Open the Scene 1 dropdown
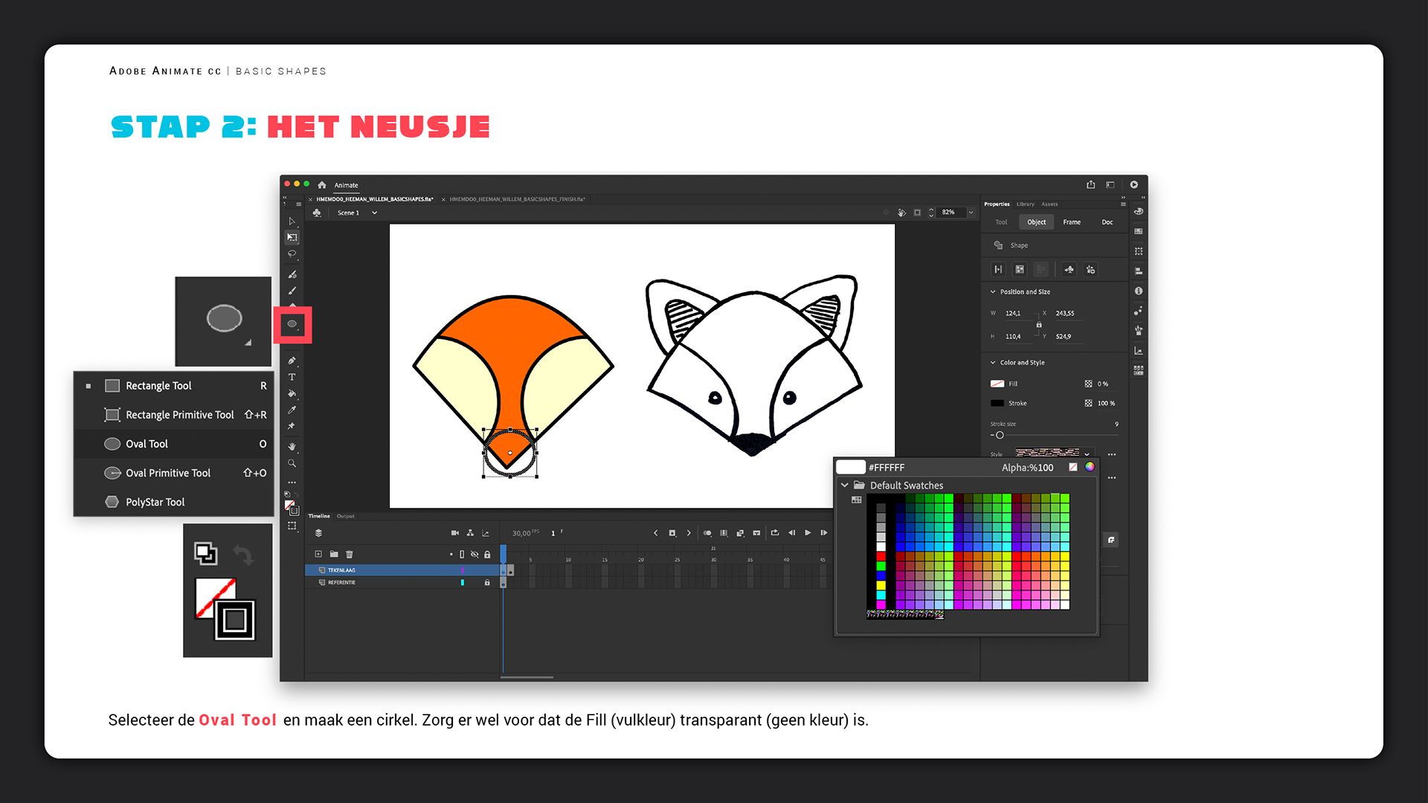1428x803 pixels. click(x=374, y=213)
